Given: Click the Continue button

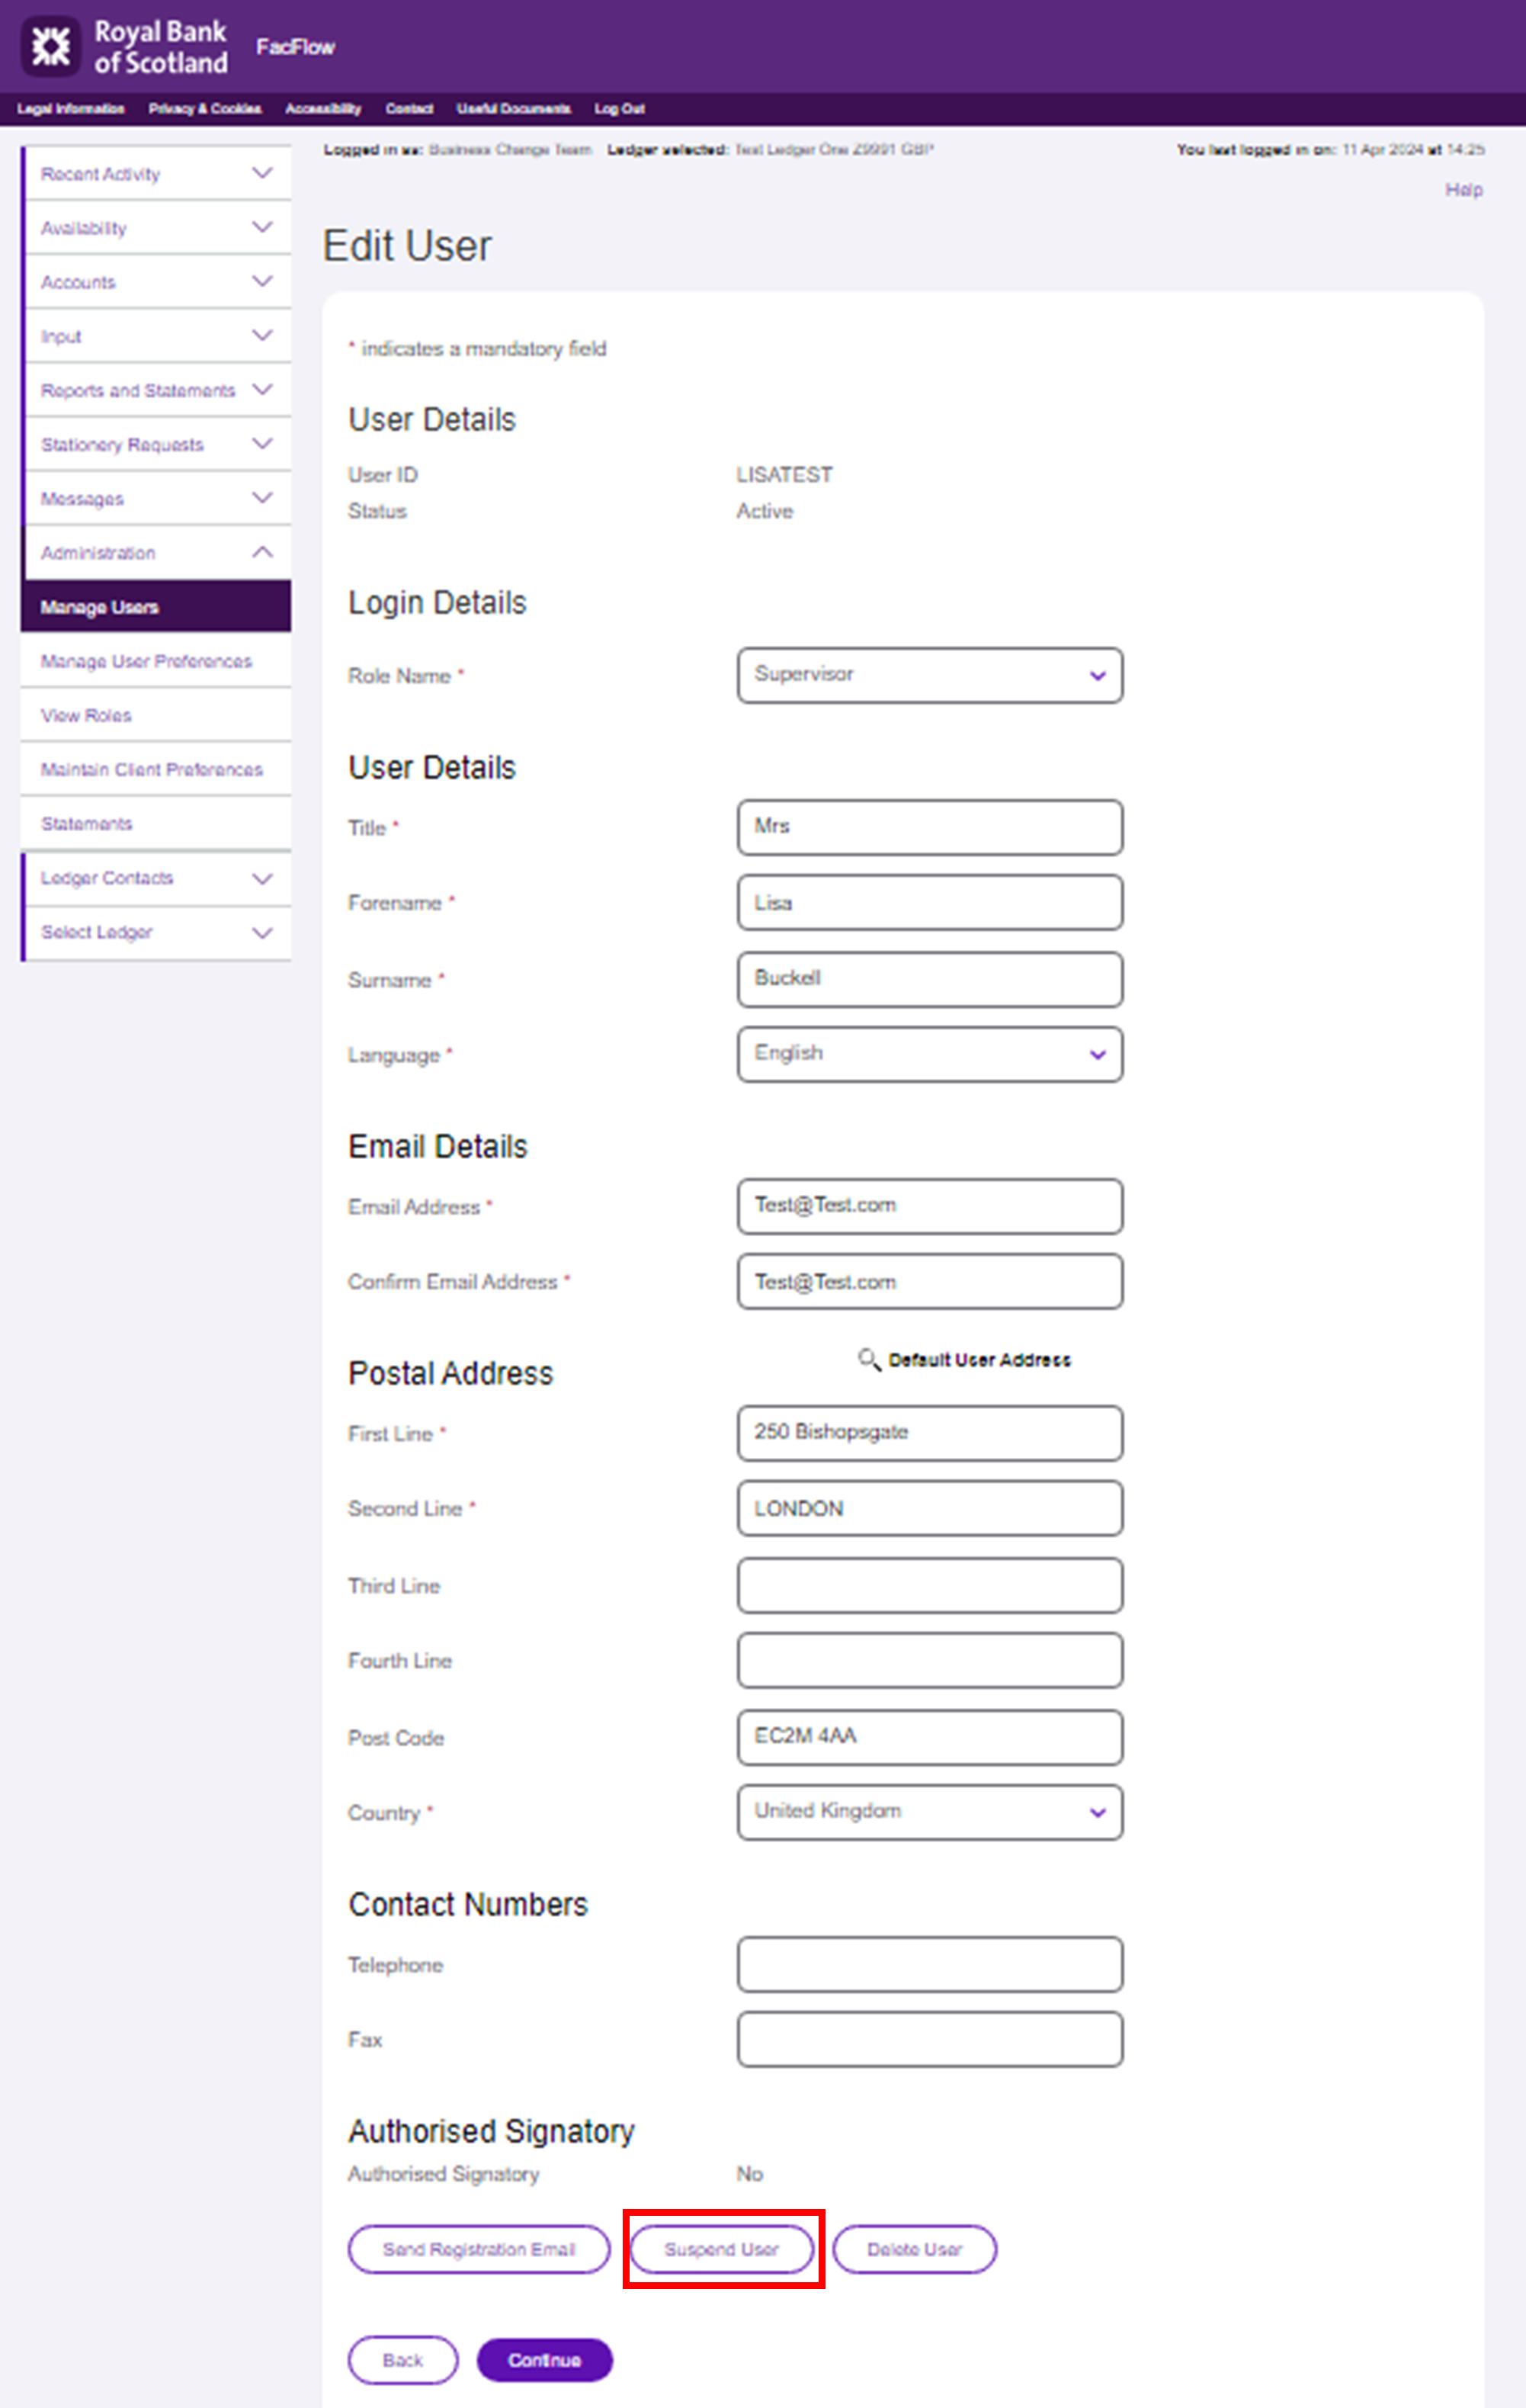Looking at the screenshot, I should tap(543, 2360).
